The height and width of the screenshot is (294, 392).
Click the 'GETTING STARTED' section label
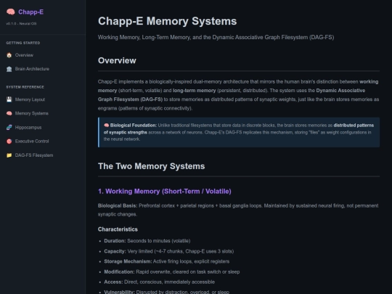tap(23, 43)
